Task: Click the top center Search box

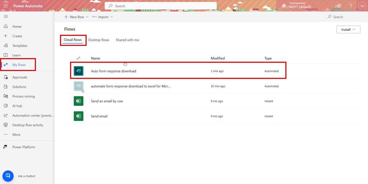Action: point(161,6)
